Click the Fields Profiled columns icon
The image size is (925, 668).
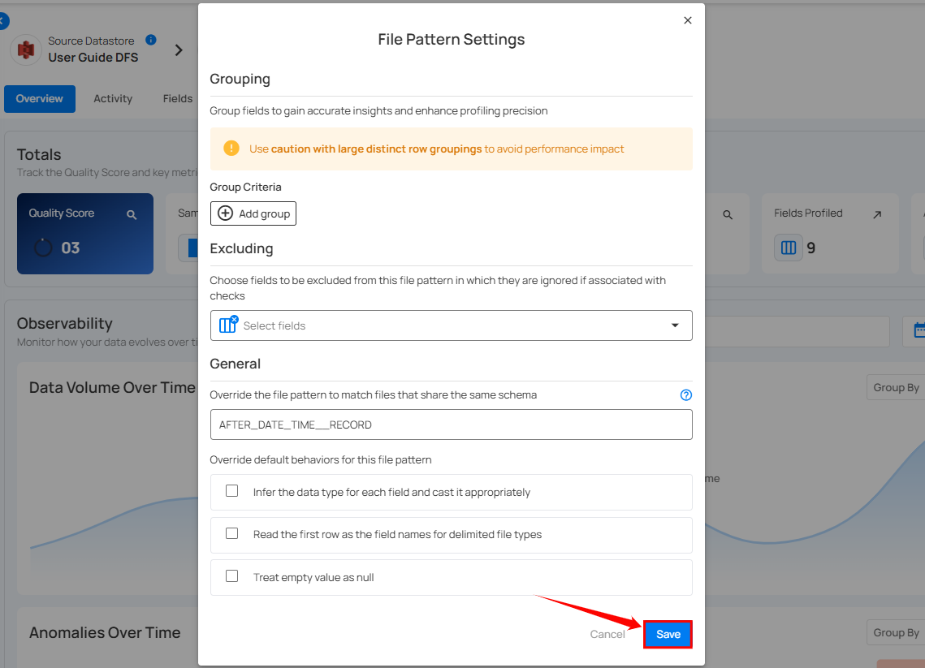788,248
